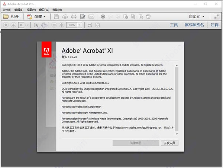Click the first page-with-badge toolbar icon
This screenshot has width=223, height=168.
[126, 17]
